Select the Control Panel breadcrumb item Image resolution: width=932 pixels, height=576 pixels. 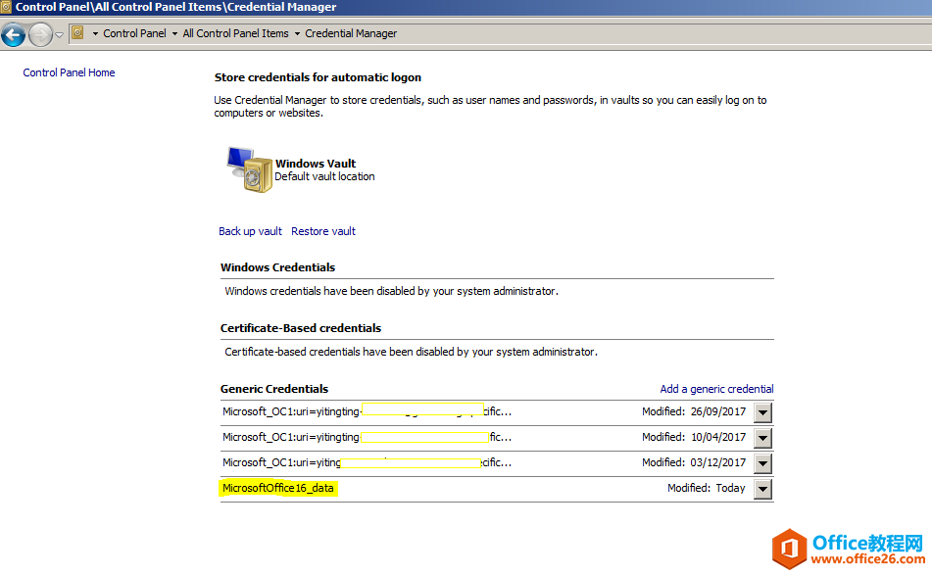point(134,33)
